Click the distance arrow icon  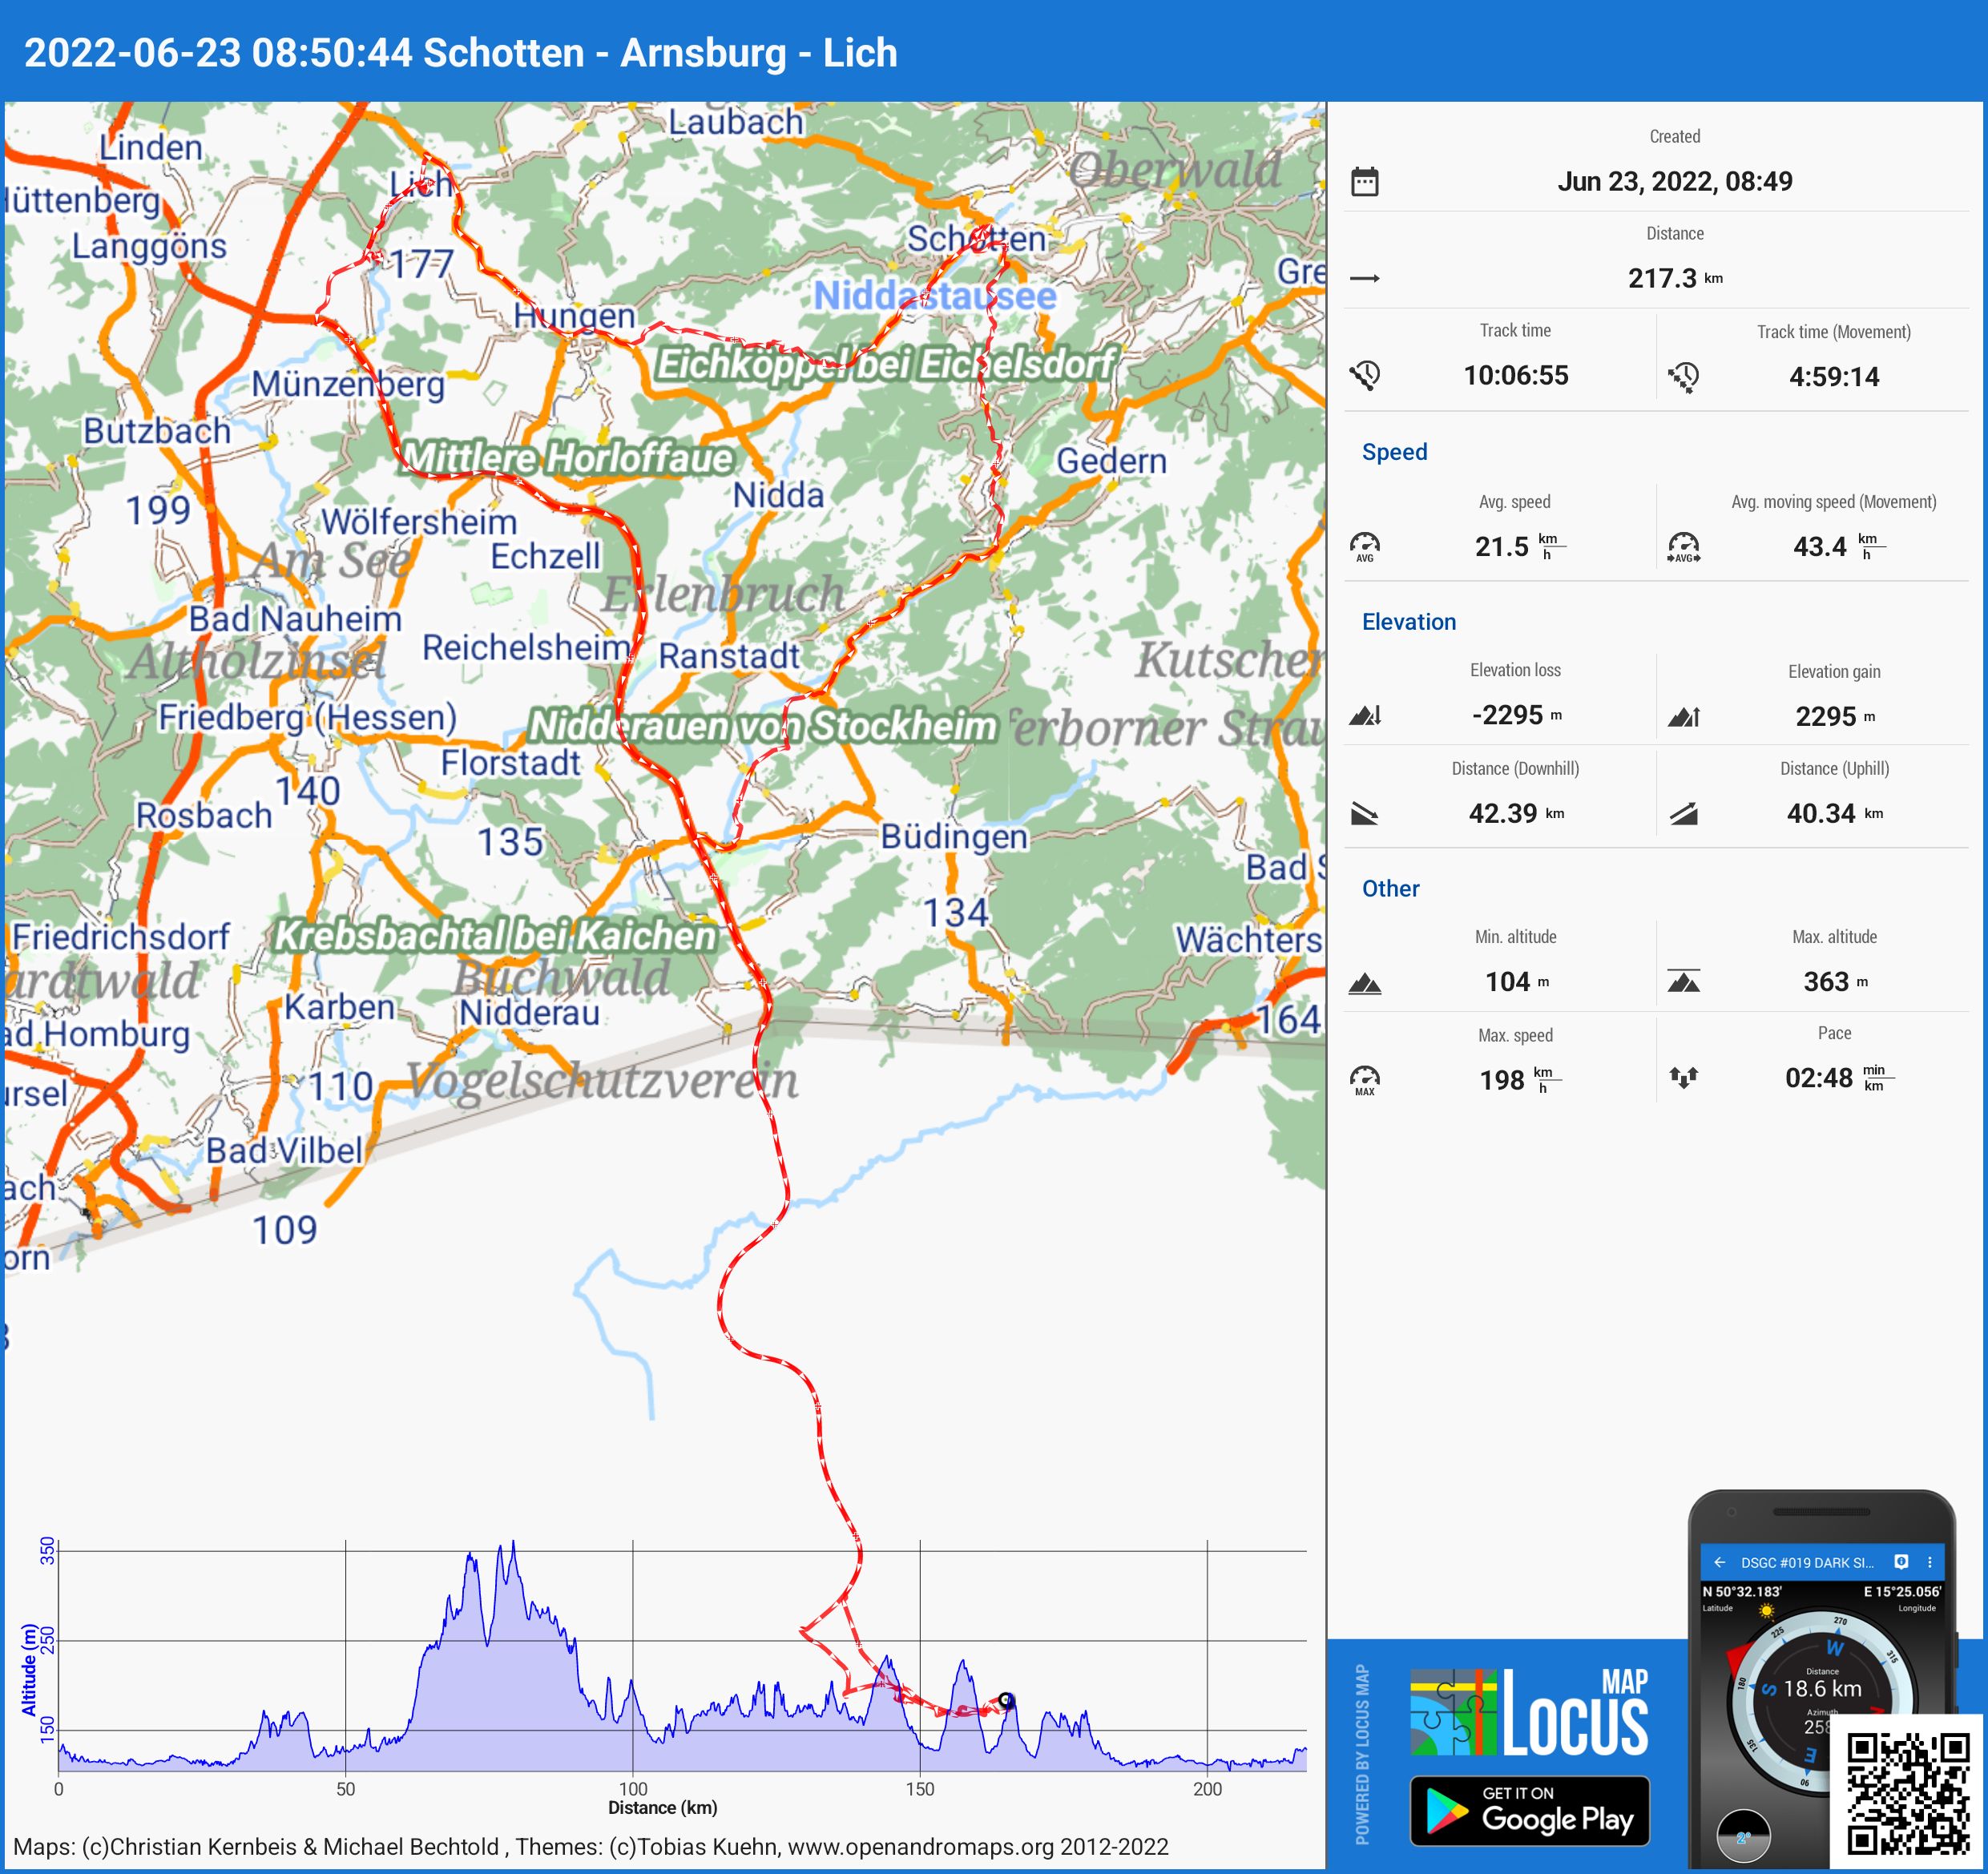[1364, 278]
